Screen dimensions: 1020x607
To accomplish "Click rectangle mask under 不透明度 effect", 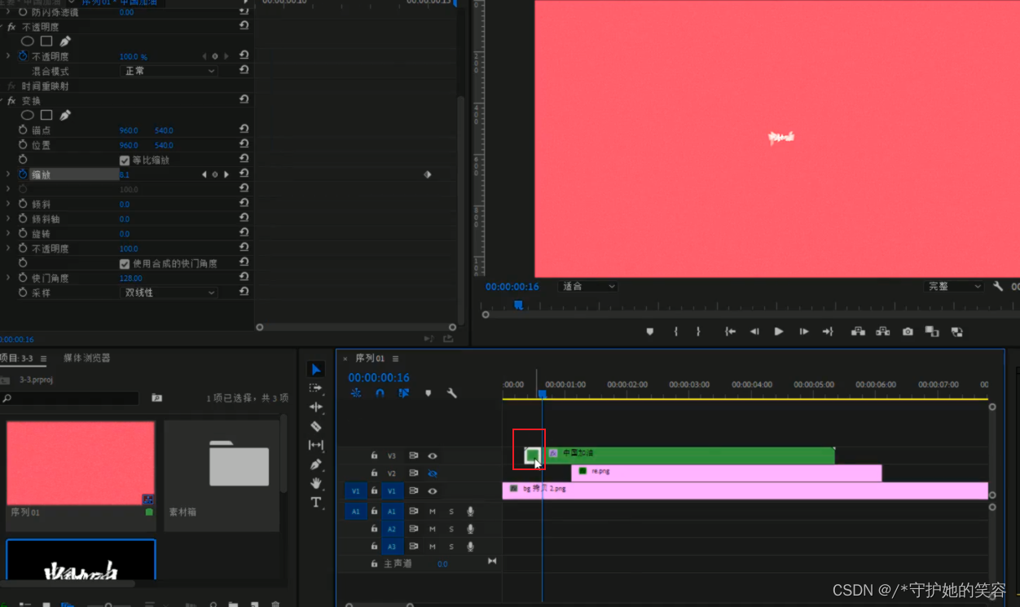I will 46,41.
